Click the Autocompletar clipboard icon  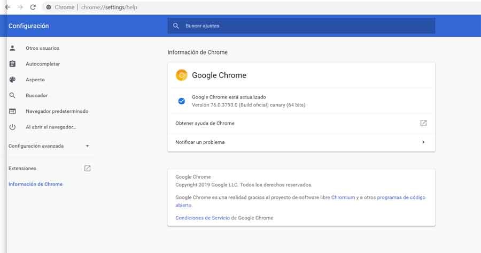(x=13, y=64)
